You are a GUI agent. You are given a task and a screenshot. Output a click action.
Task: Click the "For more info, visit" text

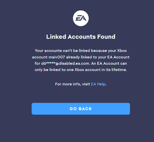72,84
